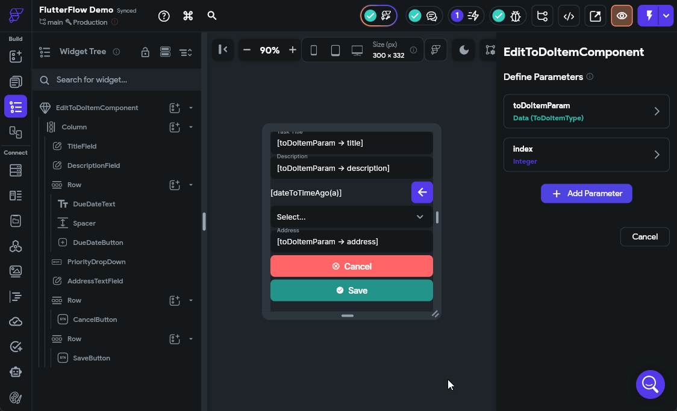677x411 pixels.
Task: Select DescriptionField in the widget tree
Action: (93, 165)
